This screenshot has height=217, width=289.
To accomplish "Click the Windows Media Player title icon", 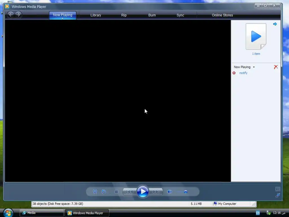I will click(x=7, y=6).
